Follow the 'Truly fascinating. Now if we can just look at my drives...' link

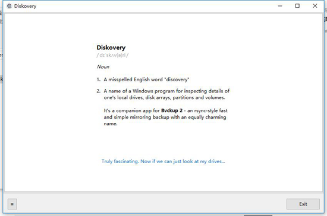[x=164, y=161]
